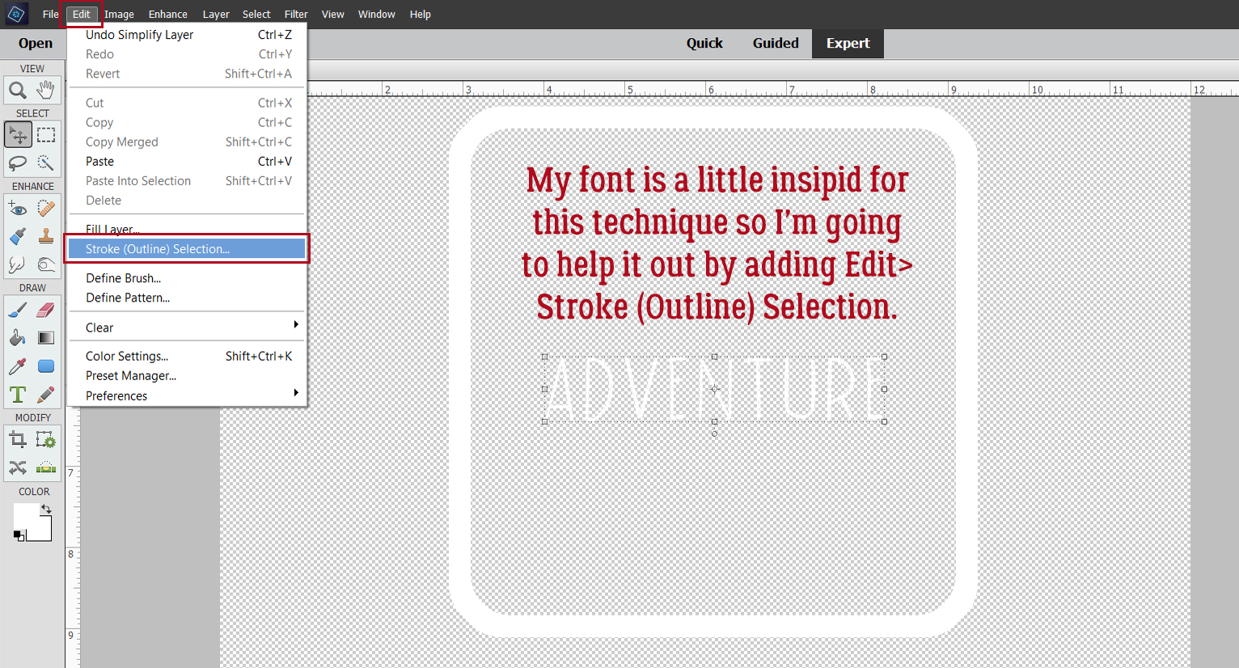
Task: Select the Sponge tool
Action: coord(46,264)
